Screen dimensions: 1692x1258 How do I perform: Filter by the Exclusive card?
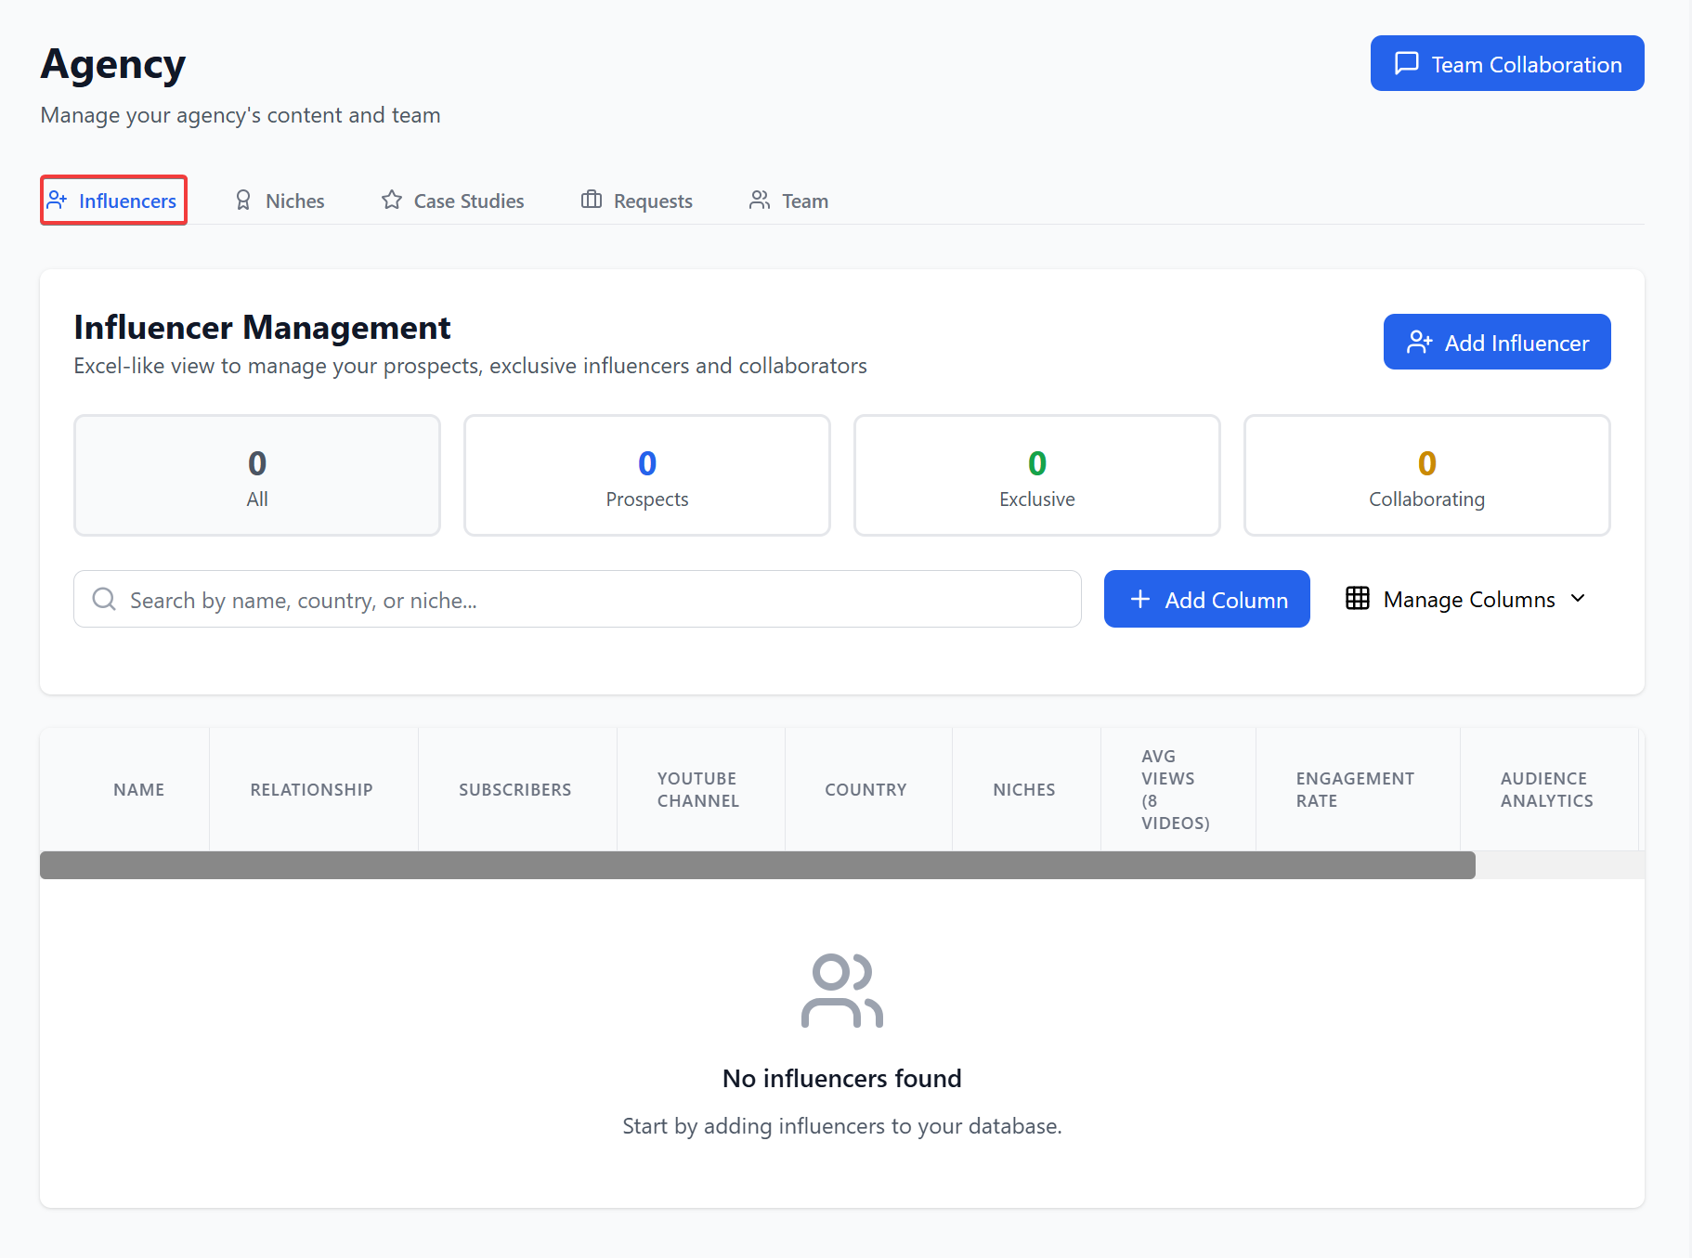pos(1037,475)
